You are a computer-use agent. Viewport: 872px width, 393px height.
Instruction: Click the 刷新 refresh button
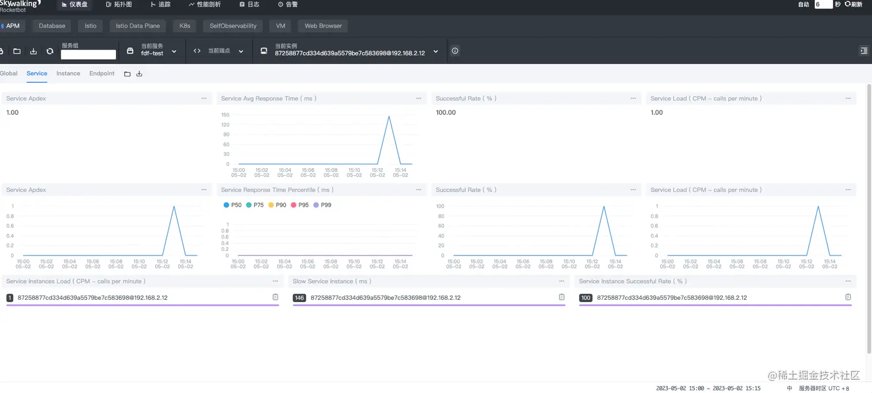click(853, 4)
